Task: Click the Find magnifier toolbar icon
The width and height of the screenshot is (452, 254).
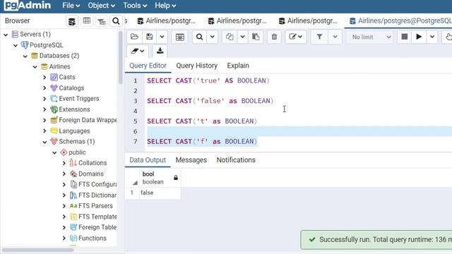Action: click(199, 37)
